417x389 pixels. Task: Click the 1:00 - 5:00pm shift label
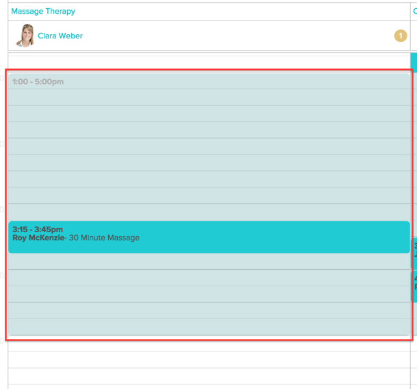[x=38, y=81]
